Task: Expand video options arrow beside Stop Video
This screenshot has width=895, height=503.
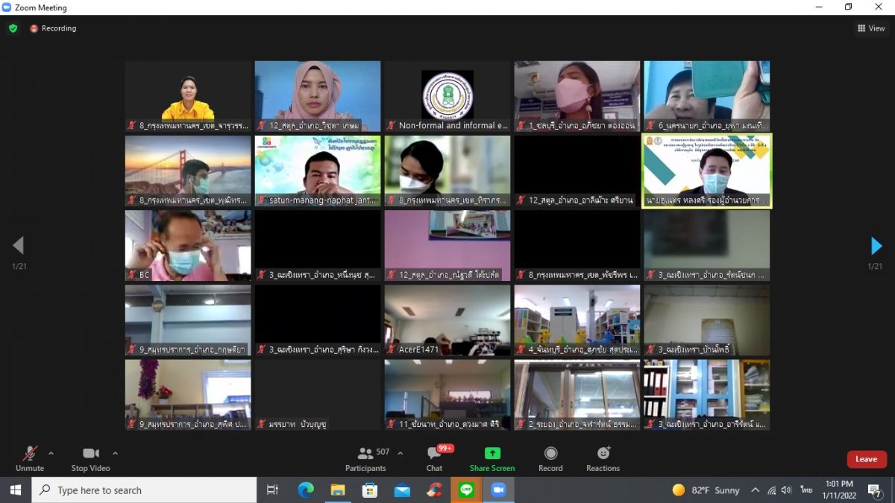Action: click(115, 453)
